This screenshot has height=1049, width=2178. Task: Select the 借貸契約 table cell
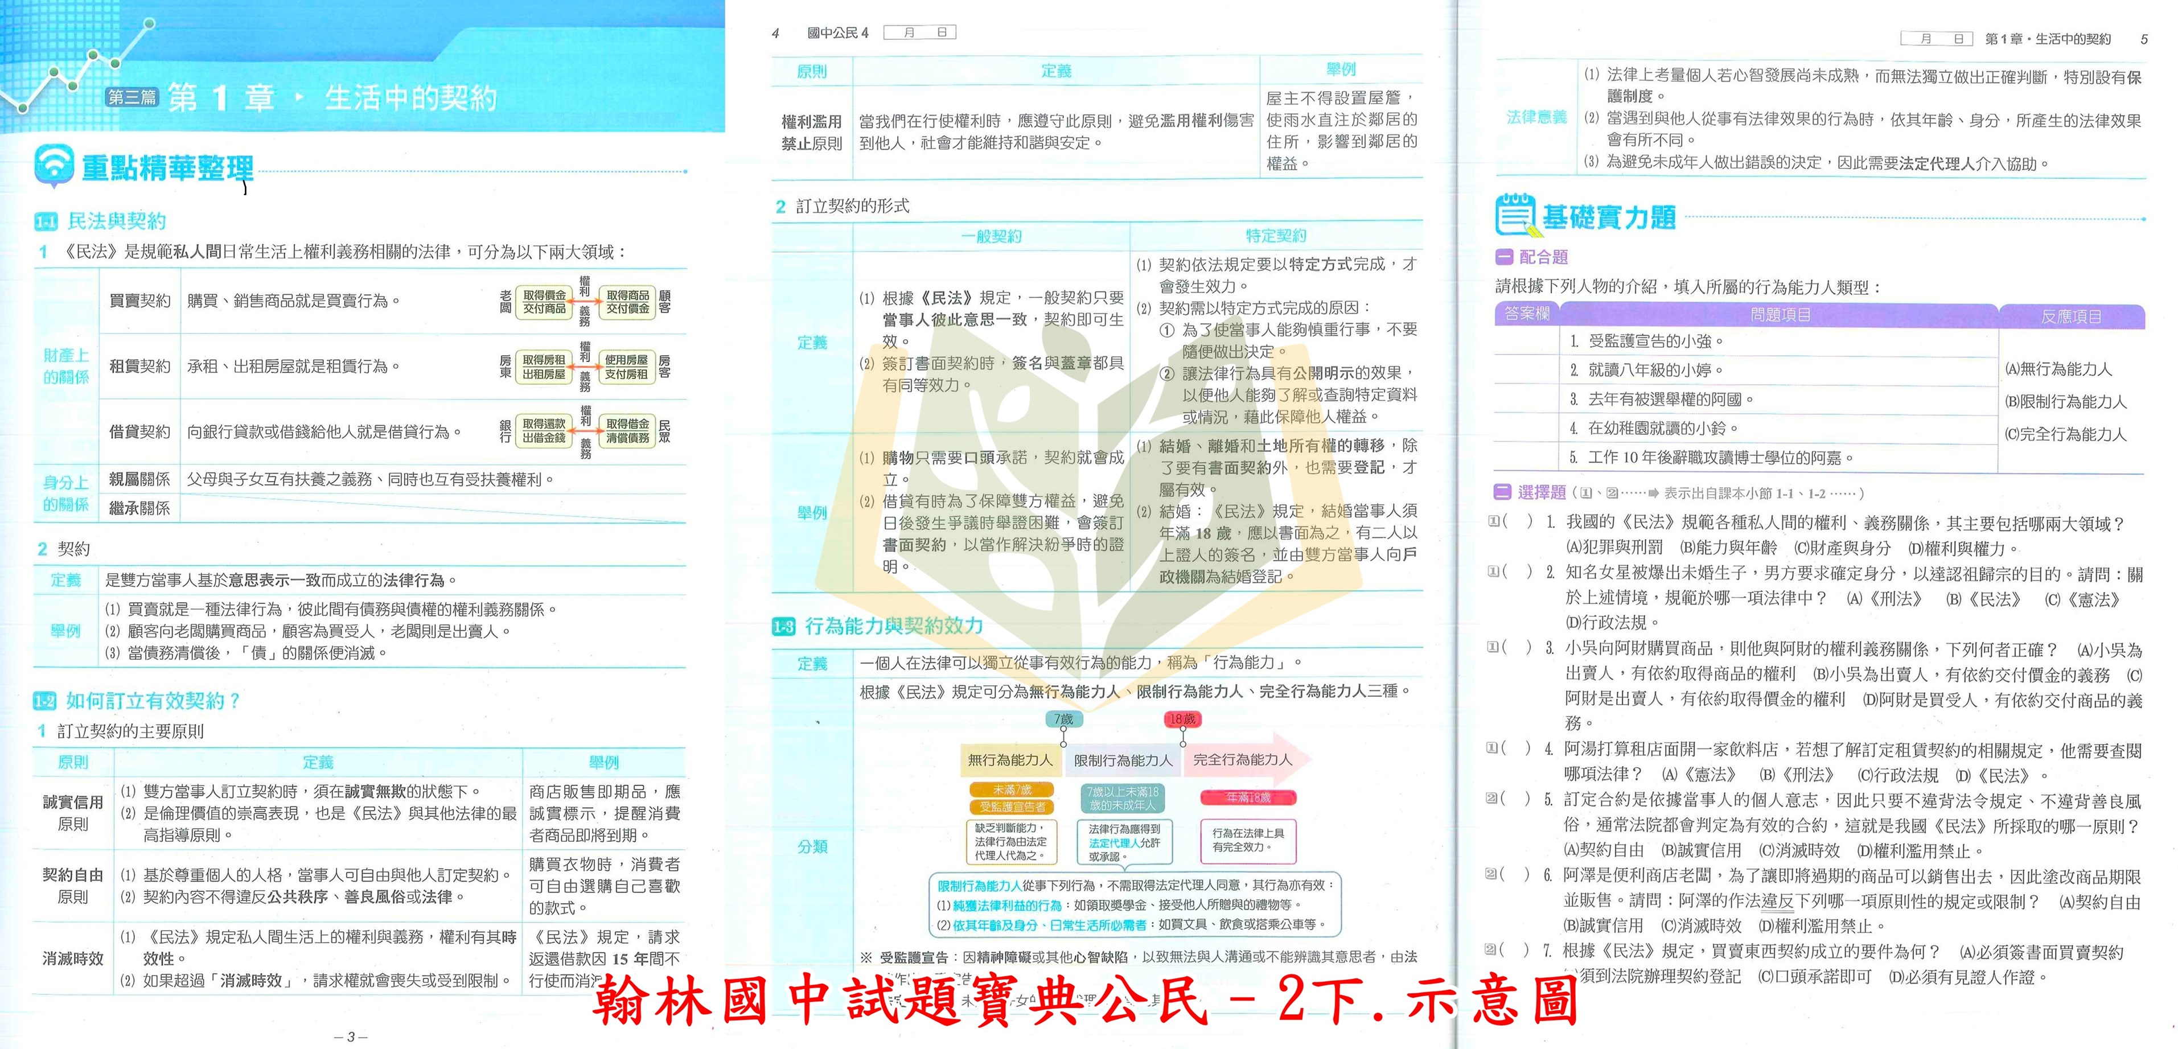pyautogui.click(x=139, y=432)
